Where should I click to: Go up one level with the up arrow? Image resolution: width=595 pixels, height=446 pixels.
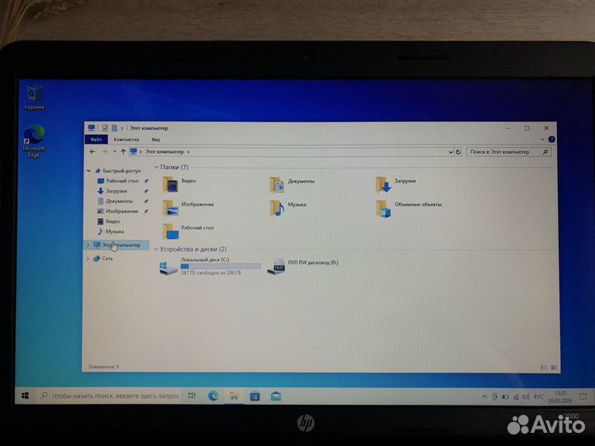123,152
